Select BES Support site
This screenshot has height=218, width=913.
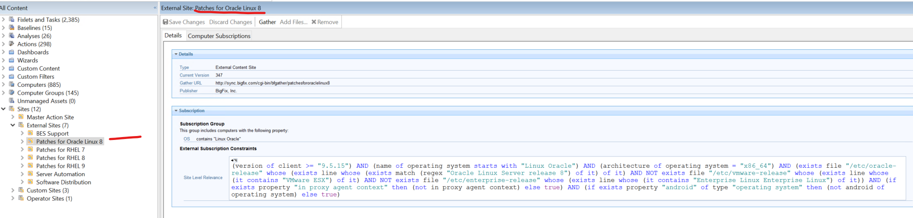tap(52, 133)
